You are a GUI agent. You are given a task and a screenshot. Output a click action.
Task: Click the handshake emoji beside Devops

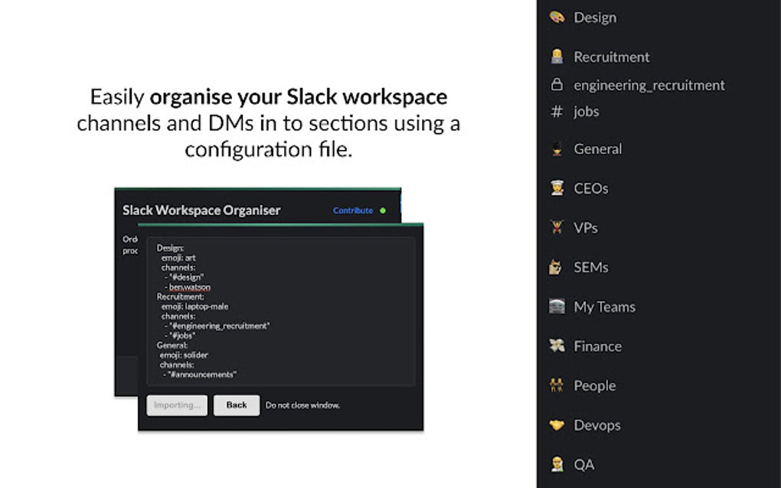(x=557, y=425)
